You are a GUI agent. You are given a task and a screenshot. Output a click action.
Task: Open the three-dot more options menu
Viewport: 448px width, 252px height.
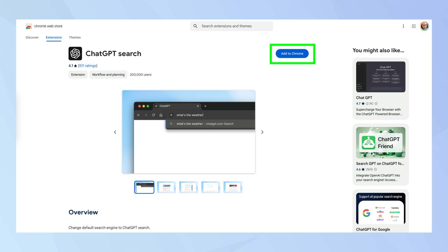pyautogui.click(x=403, y=26)
